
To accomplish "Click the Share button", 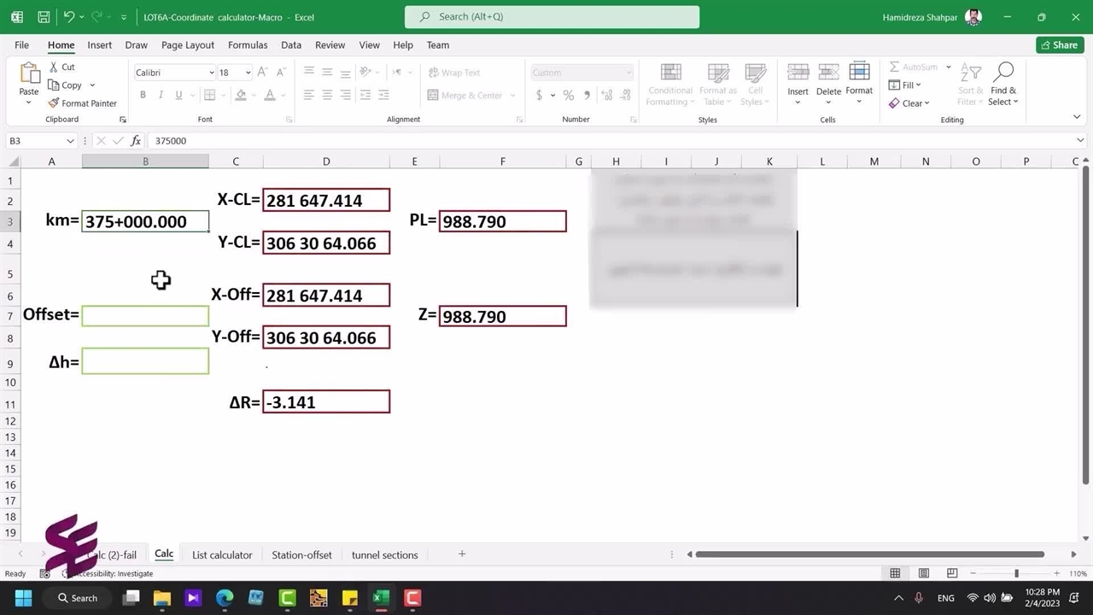I will [1059, 45].
